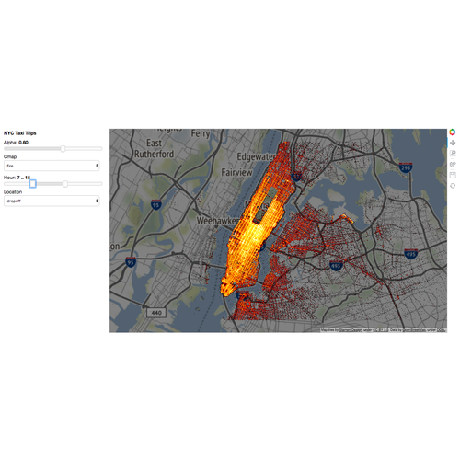
Task: Open the CC BY 3.0 license link
Action: (380, 330)
